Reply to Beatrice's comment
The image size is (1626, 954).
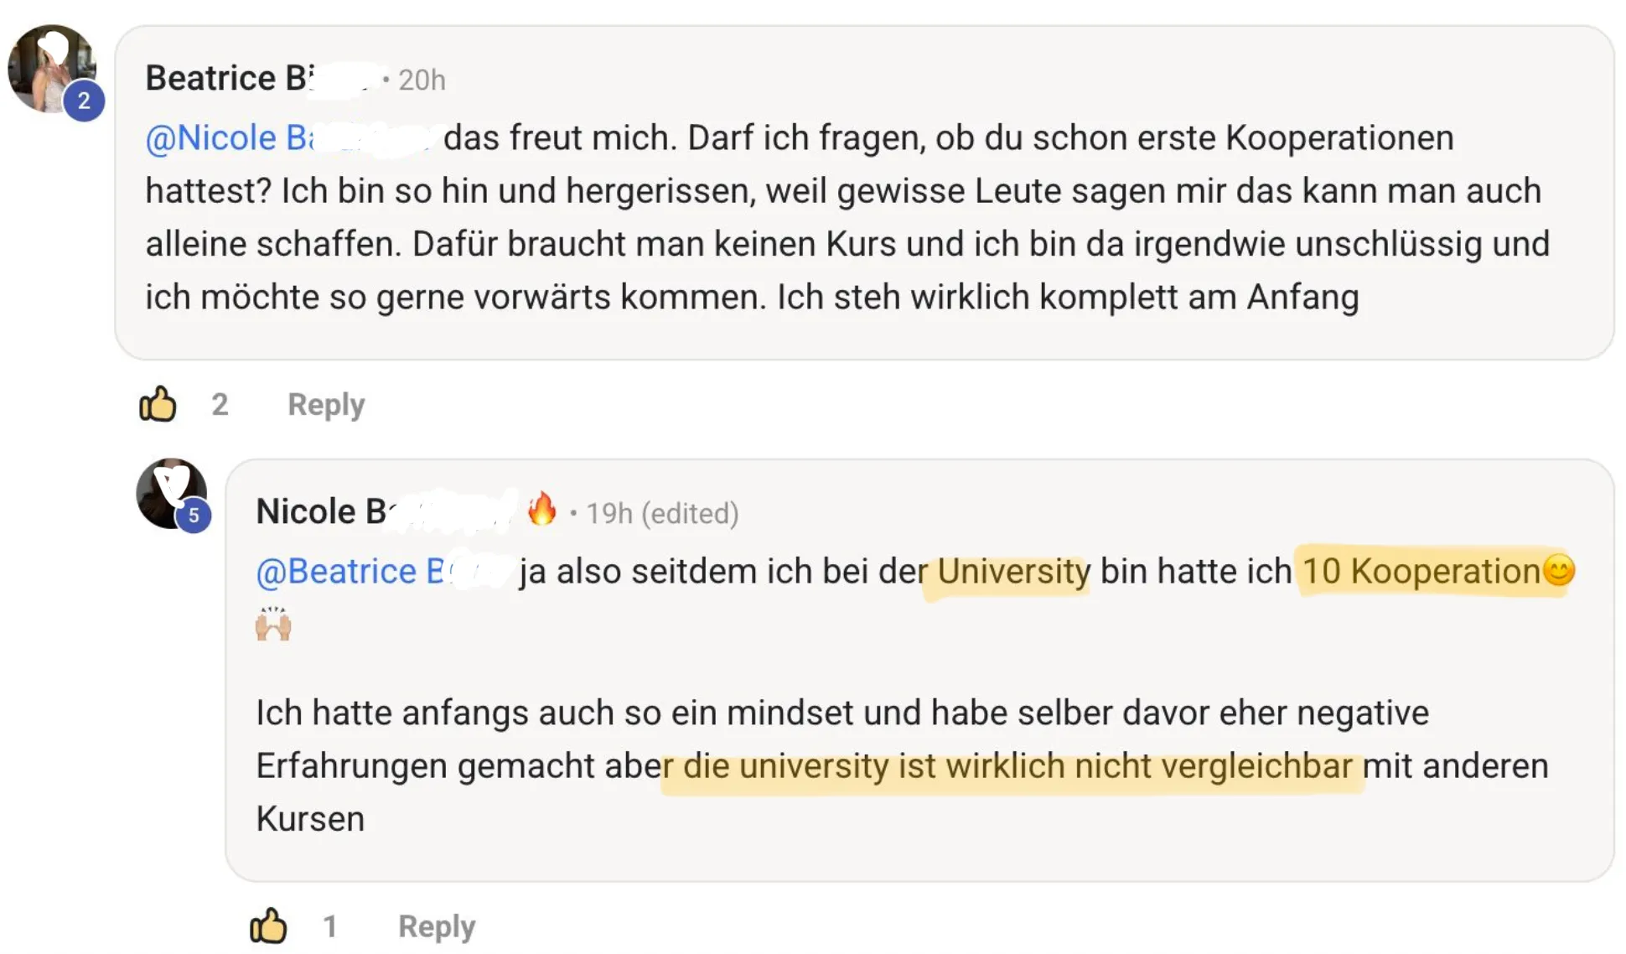pyautogui.click(x=324, y=404)
